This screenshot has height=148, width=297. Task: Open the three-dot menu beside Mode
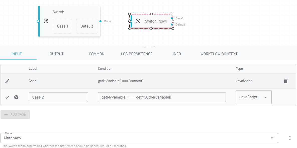290,138
